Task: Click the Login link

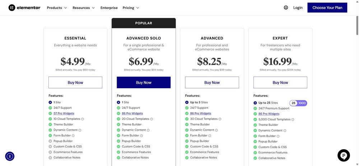Action: point(298,8)
